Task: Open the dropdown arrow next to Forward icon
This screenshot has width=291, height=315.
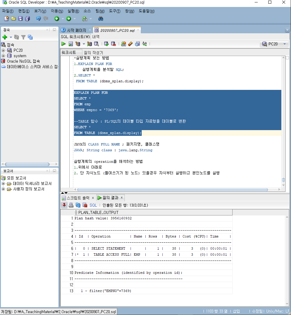Action: click(x=74, y=19)
